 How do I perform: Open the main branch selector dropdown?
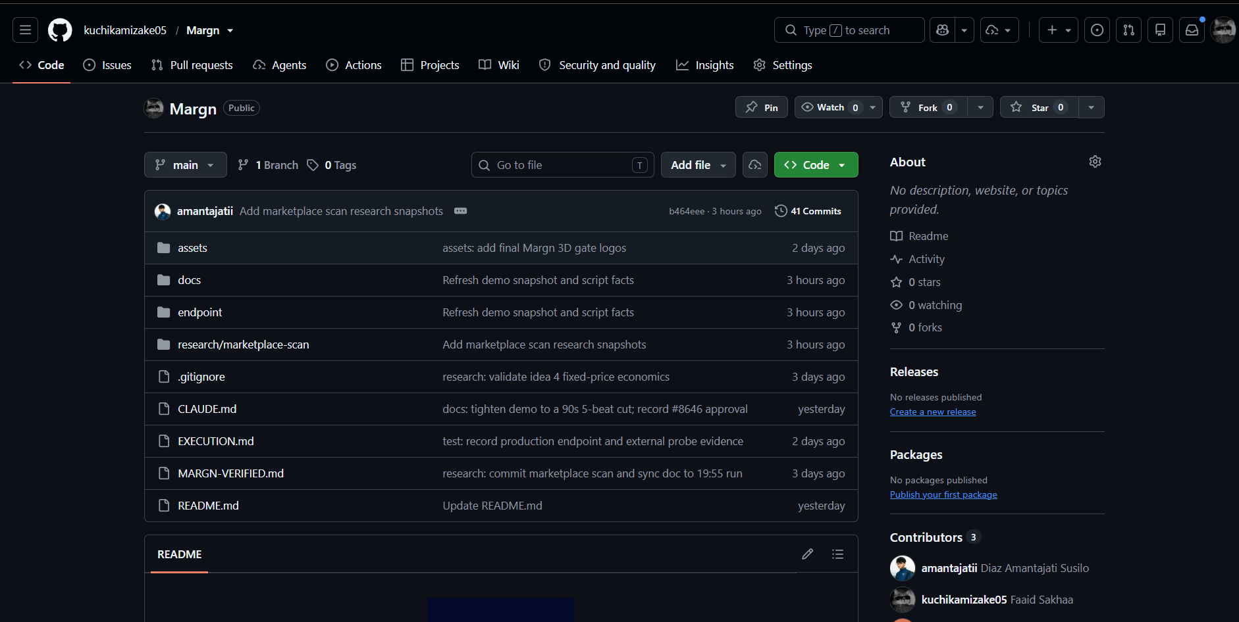tap(186, 165)
